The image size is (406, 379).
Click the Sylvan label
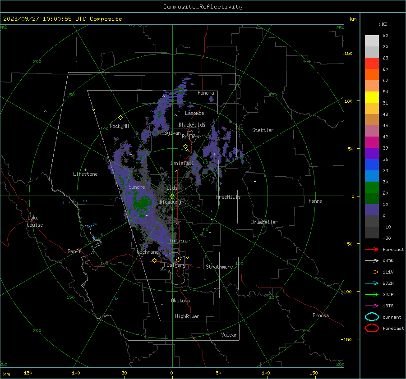[x=172, y=133]
